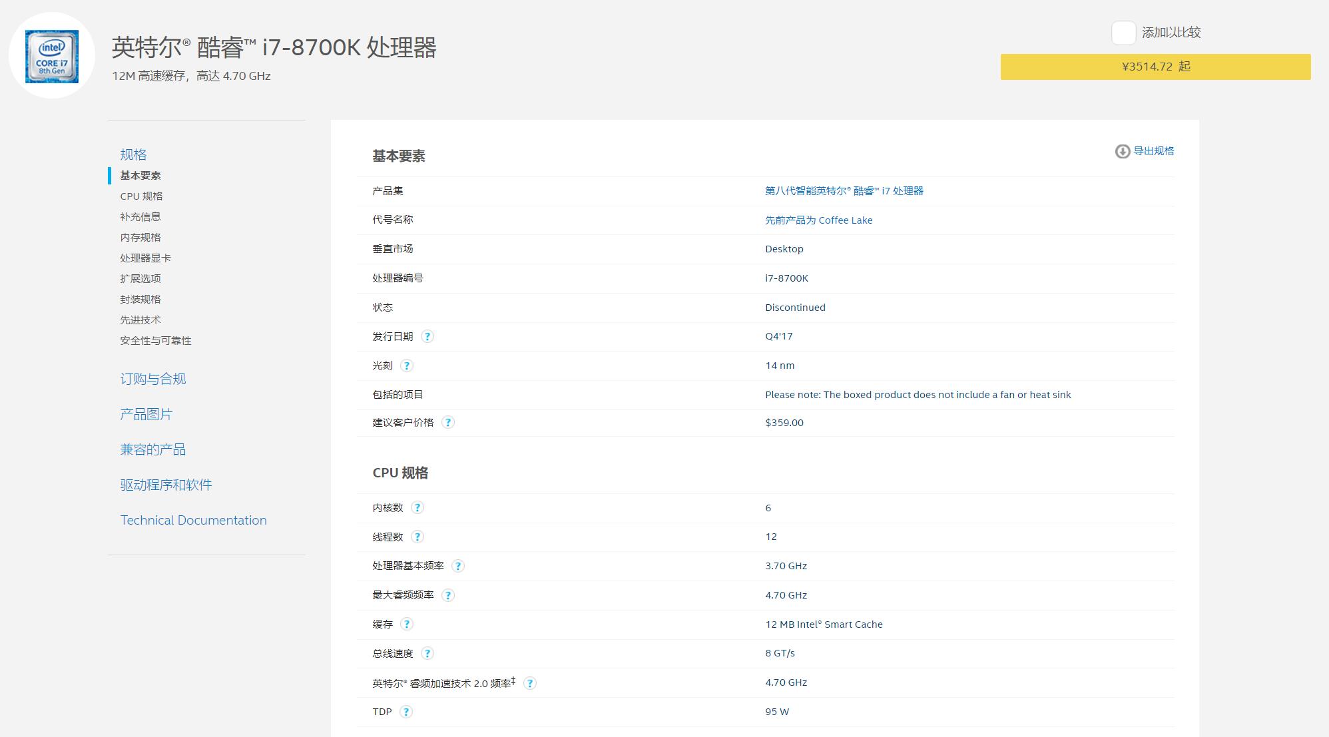Click the 基本要素 section heading
The height and width of the screenshot is (737, 1329).
399,156
